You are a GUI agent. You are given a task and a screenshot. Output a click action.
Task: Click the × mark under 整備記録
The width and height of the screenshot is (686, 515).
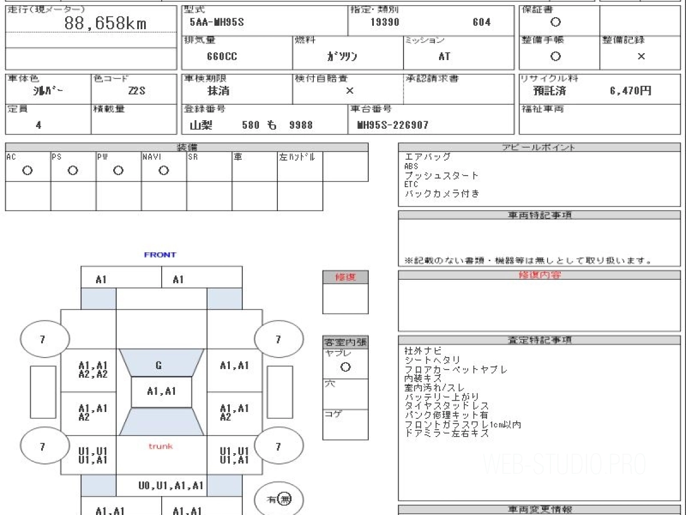point(641,56)
